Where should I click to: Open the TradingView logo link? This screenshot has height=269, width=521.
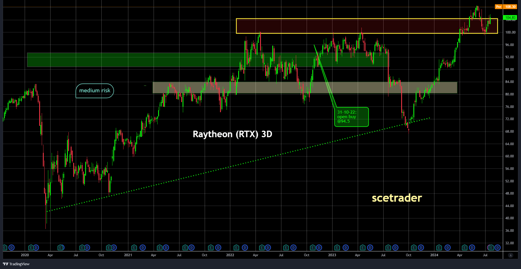click(x=16, y=264)
